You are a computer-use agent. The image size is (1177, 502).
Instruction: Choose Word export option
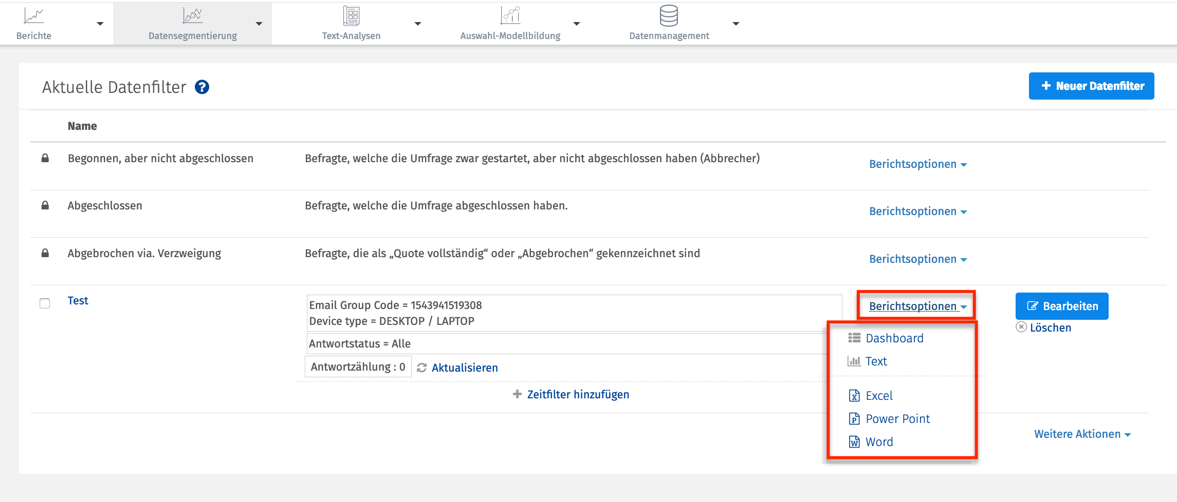[879, 442]
